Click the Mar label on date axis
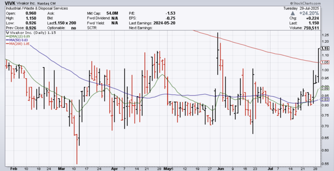Viewport: 334px width, 171px height. coord(62,168)
